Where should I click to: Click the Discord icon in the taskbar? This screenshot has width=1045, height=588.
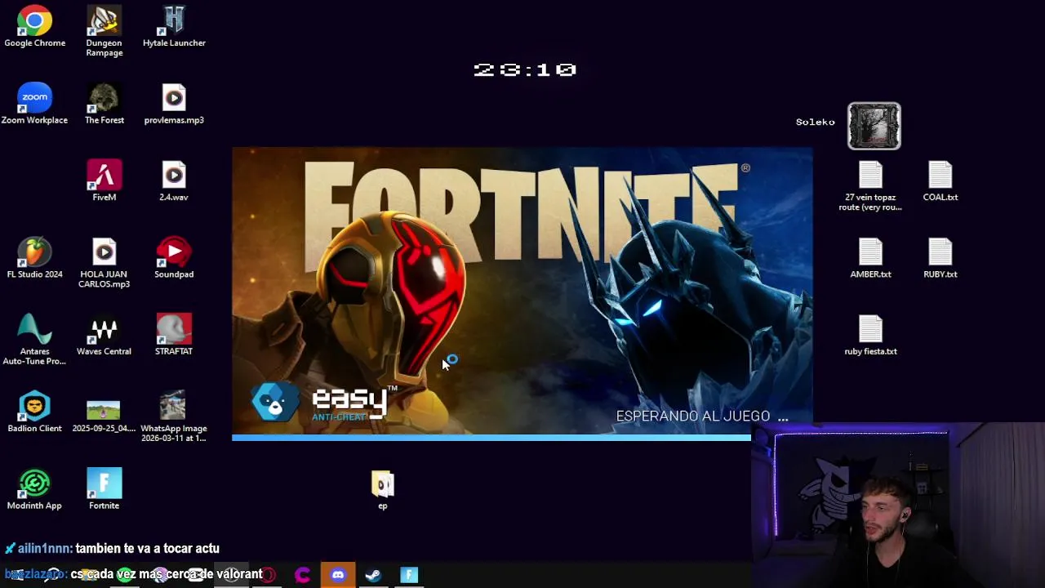tap(338, 575)
